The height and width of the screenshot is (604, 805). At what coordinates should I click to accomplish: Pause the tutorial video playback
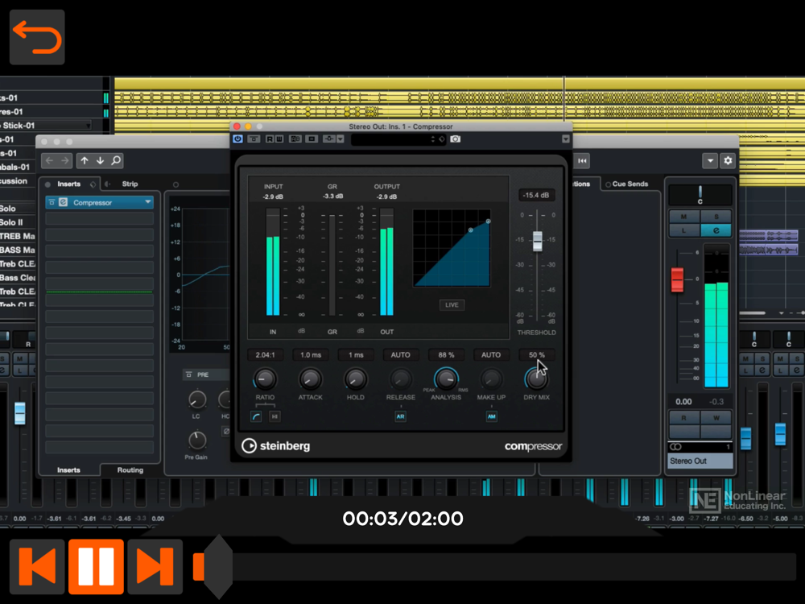[96, 566]
